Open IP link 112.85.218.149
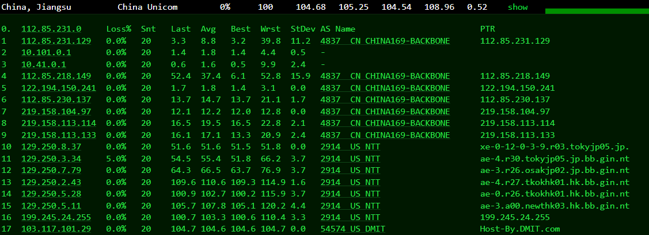 [56, 76]
